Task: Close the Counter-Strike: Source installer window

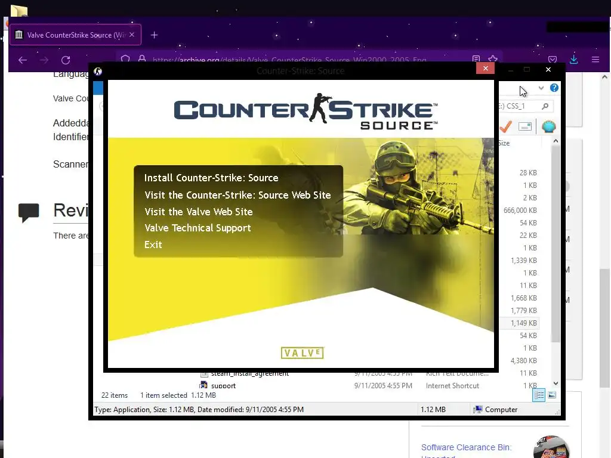Action: tap(485, 69)
